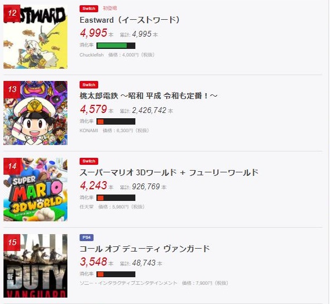The width and height of the screenshot is (330, 304).
Task: Open the スーパーマリオ 3Dワールド + フューリーワールド title
Action: [169, 172]
